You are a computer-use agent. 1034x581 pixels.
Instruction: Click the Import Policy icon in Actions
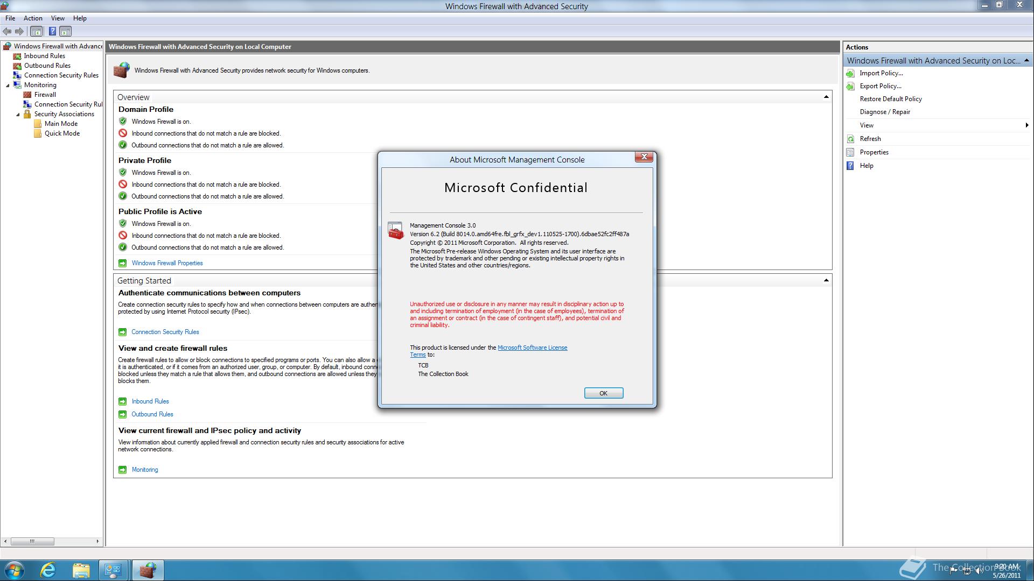tap(850, 73)
